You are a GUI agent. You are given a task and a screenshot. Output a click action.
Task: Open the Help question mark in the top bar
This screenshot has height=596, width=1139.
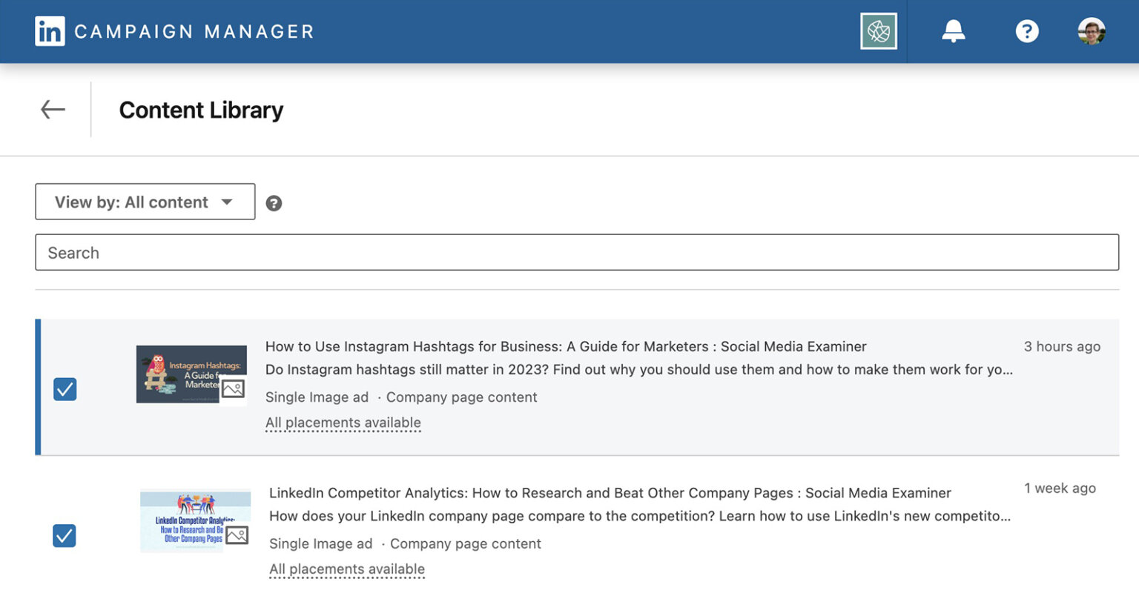1026,30
